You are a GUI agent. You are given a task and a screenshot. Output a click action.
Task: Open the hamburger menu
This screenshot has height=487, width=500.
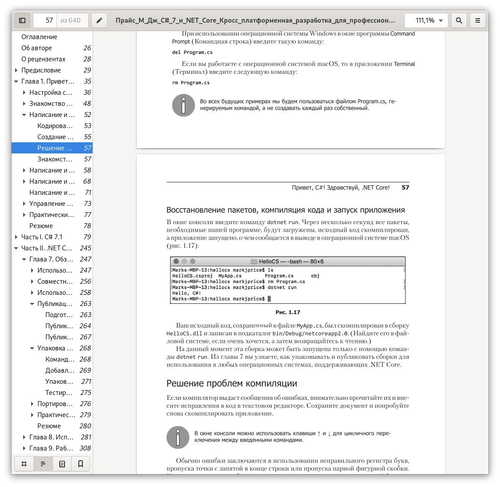pos(478,20)
